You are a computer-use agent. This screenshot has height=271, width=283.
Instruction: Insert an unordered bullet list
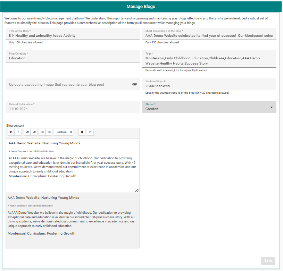(x=42, y=132)
